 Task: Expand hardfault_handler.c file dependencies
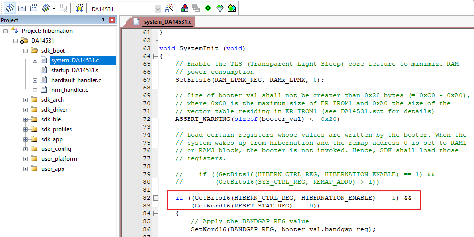(x=35, y=80)
